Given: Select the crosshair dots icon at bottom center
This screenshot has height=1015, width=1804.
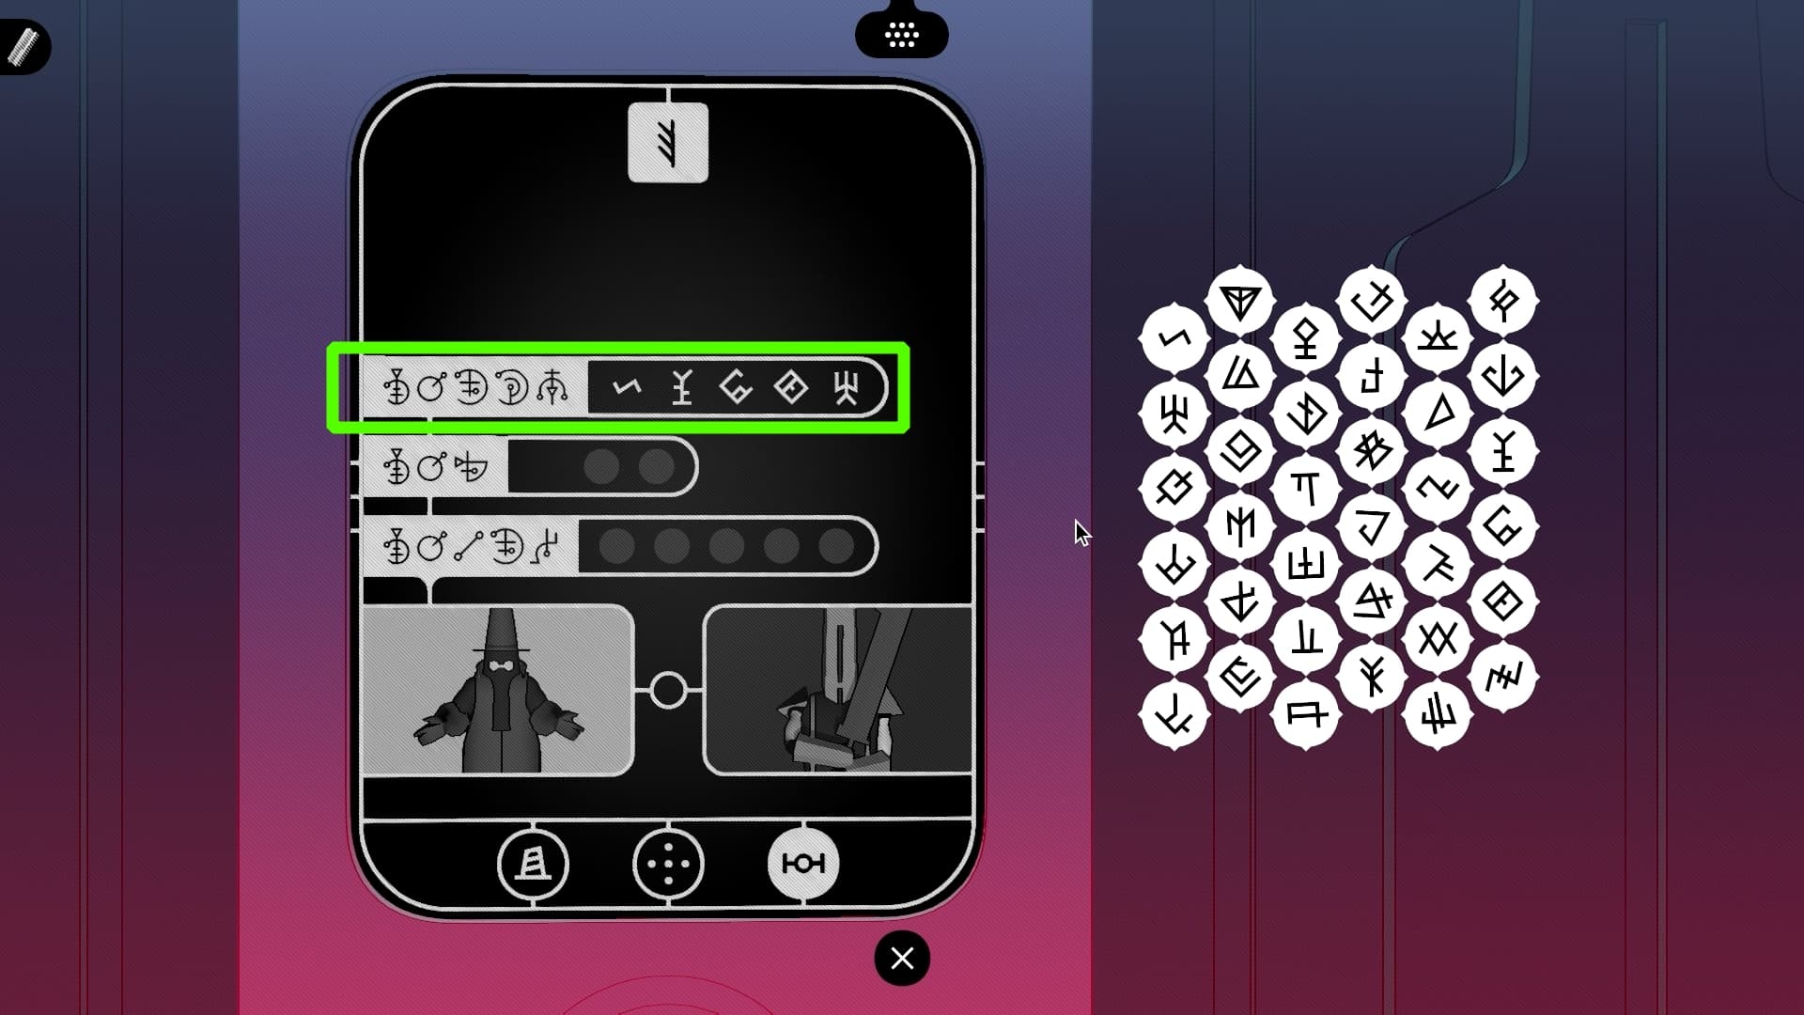Looking at the screenshot, I should (x=668, y=864).
